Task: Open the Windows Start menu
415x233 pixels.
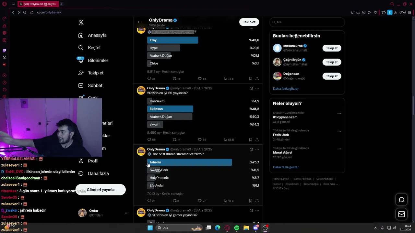Action: click(150, 228)
